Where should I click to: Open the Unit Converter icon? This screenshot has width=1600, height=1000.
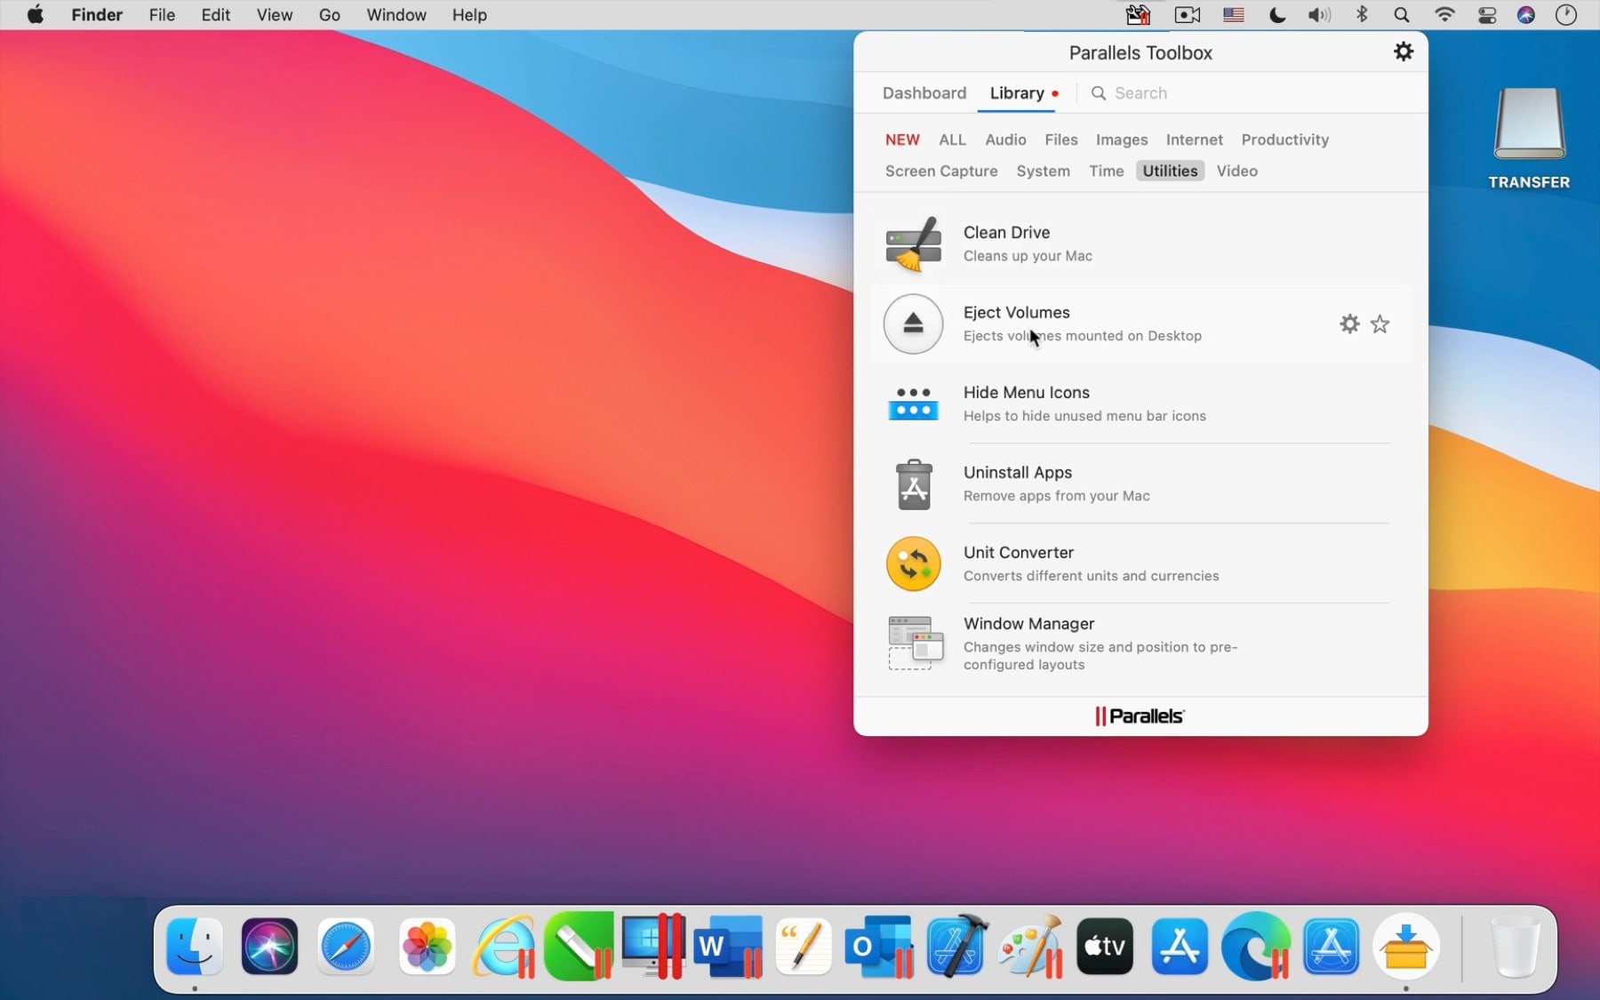click(913, 564)
